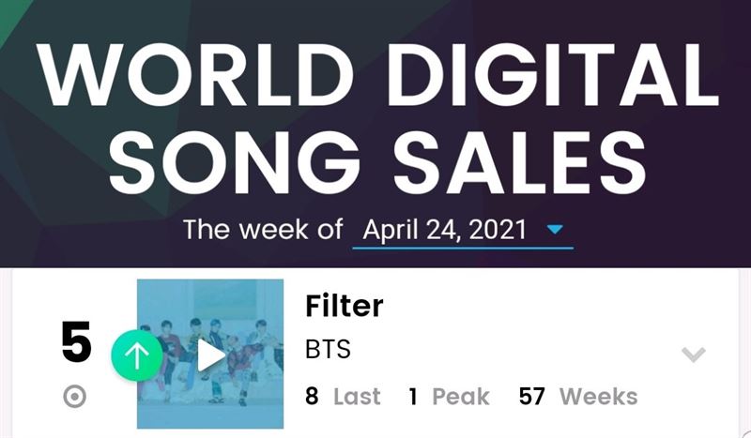Click the SONG SALES heading line
The height and width of the screenshot is (438, 751).
pyautogui.click(x=378, y=162)
